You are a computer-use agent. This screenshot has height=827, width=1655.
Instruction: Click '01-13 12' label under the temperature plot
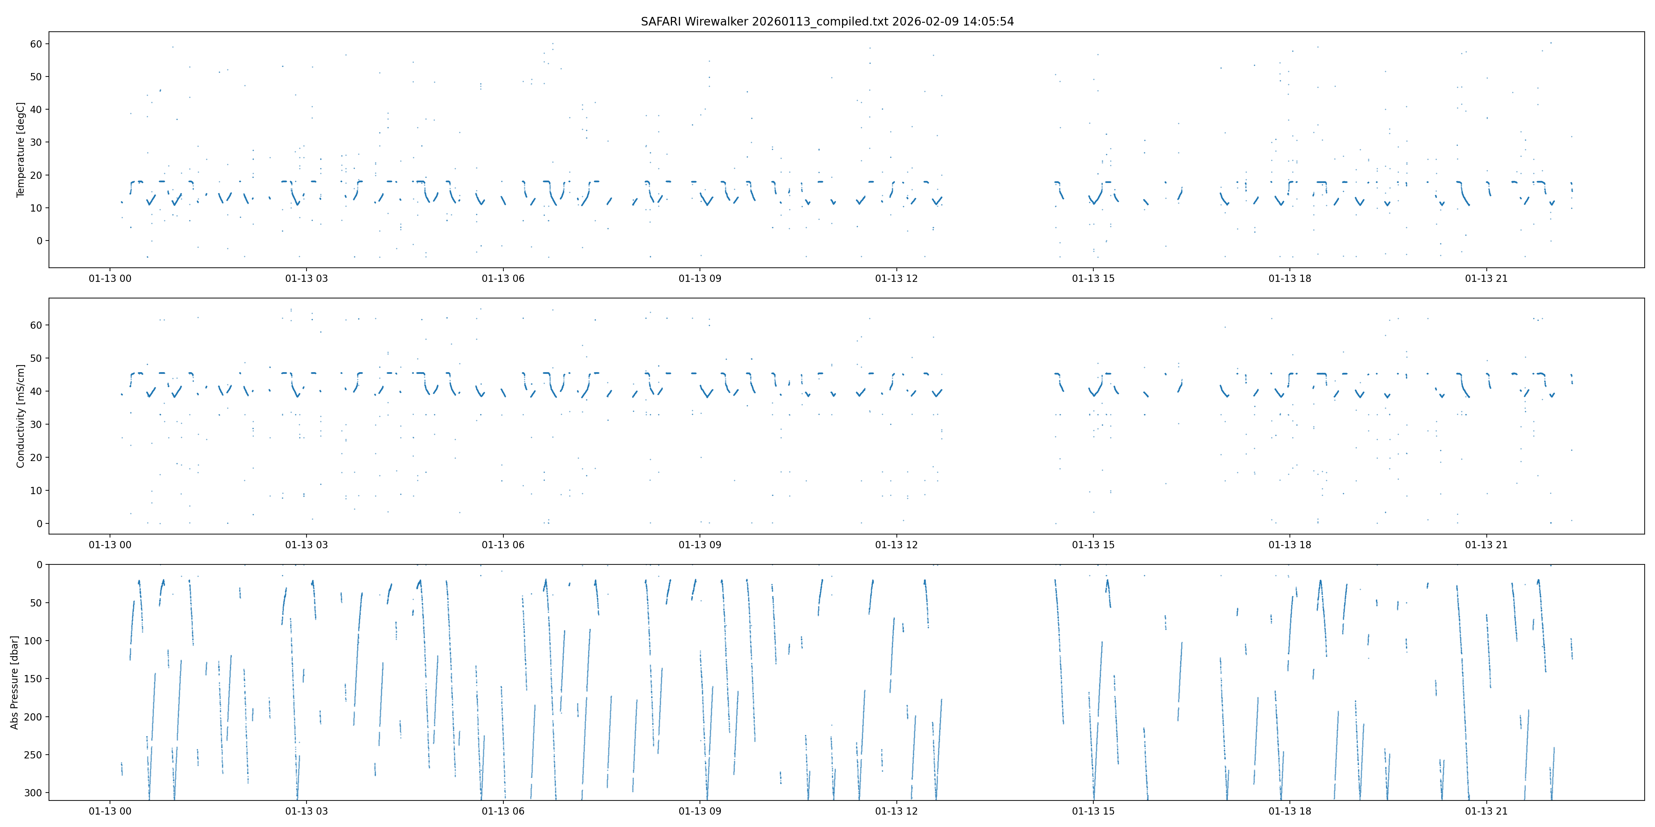(896, 279)
